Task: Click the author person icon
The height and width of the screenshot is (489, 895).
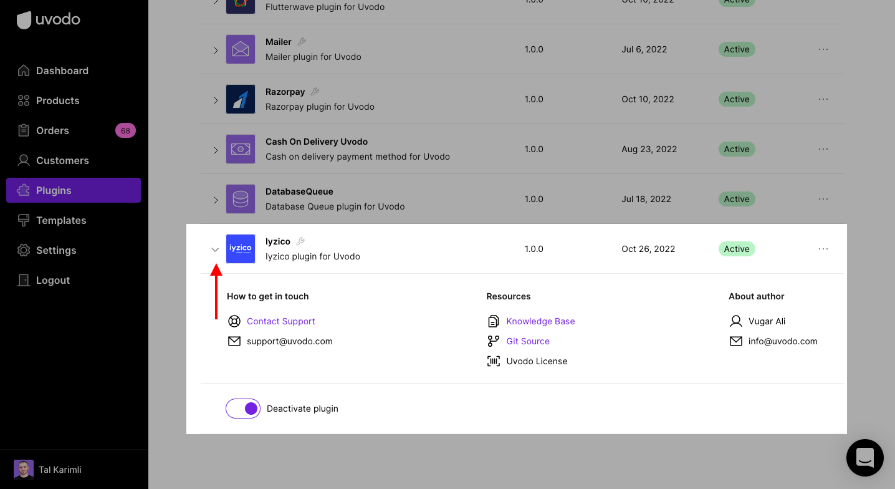Action: (x=736, y=321)
